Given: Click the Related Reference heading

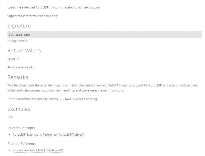Looking at the screenshot, I should pyautogui.click(x=22, y=144).
